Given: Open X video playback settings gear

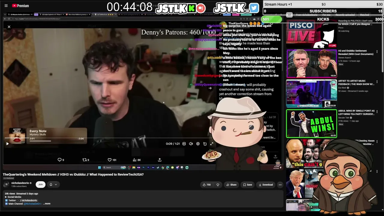Looking at the screenshot, I should tap(198, 144).
